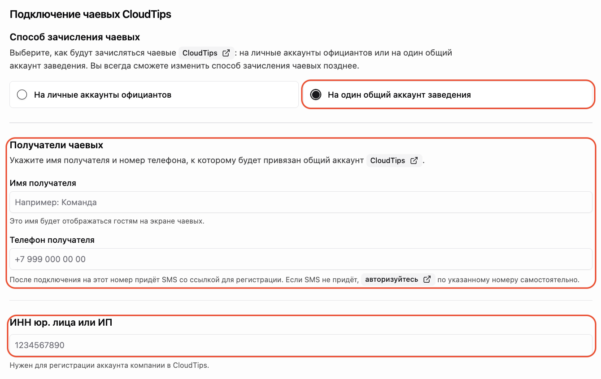
Task: Click the Получатели чаевых section heading
Action: [x=57, y=145]
